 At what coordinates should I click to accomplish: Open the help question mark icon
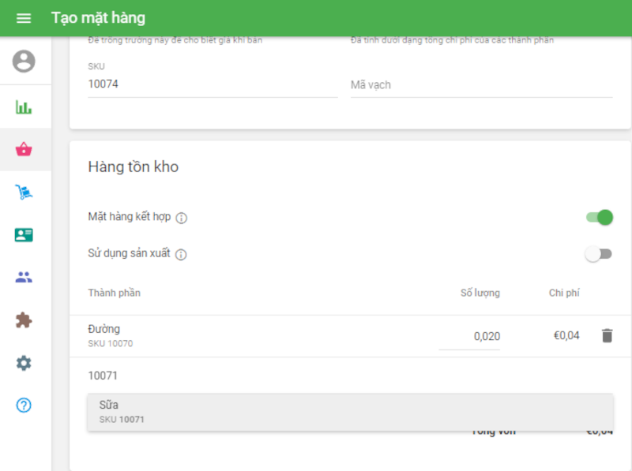24,406
